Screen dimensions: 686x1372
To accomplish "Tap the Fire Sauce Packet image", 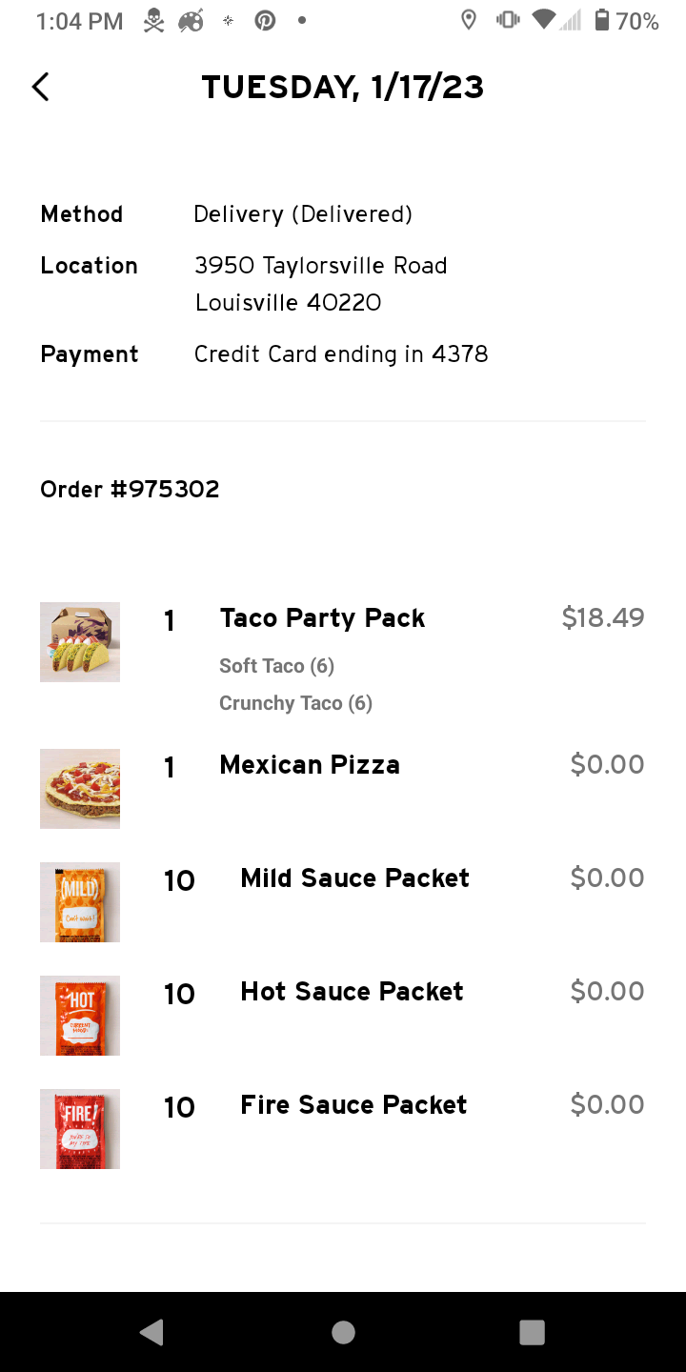I will [80, 1128].
